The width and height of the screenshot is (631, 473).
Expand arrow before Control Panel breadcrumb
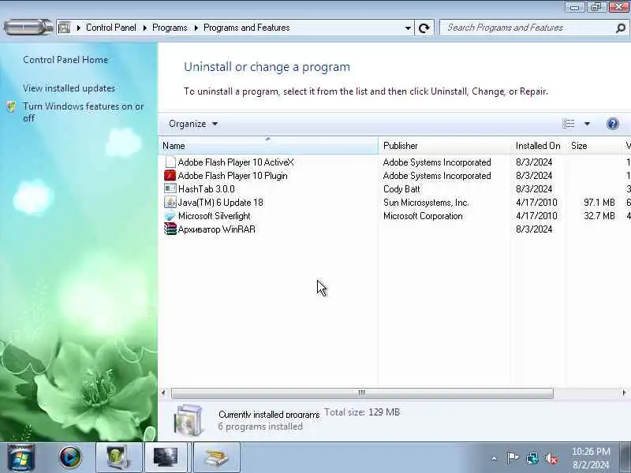pos(78,28)
